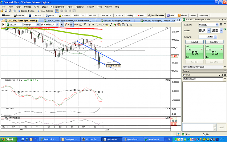Click the Join Offer button
Image resolution: width=227 pixels, height=142 pixels.
(x=214, y=42)
